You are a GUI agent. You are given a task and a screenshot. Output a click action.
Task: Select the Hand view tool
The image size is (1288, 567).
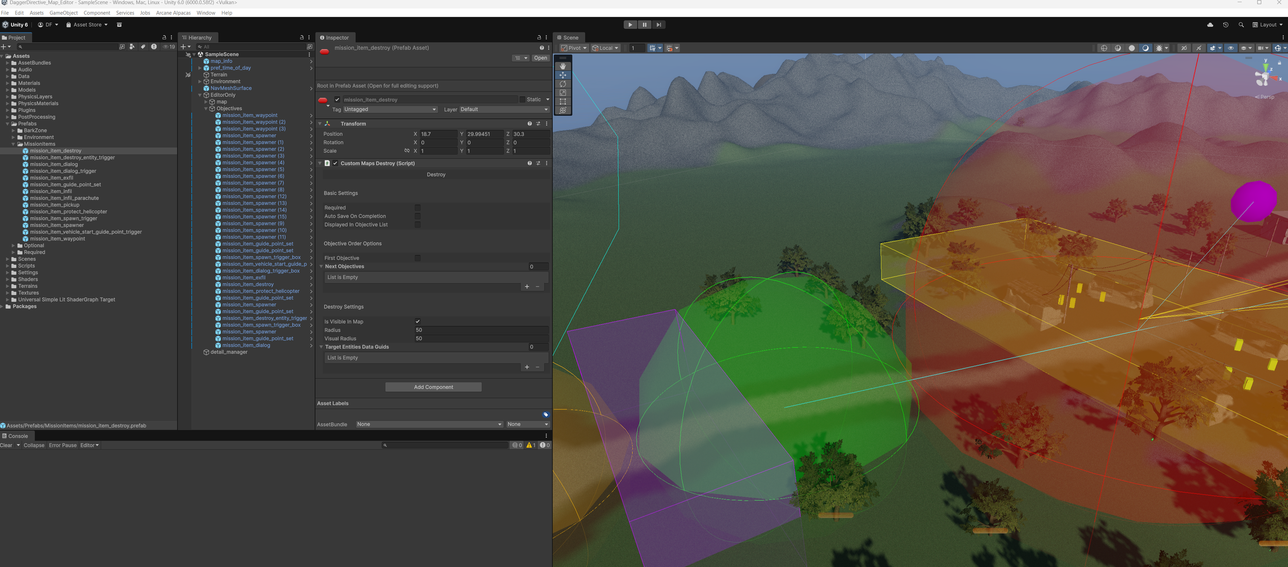click(x=563, y=66)
